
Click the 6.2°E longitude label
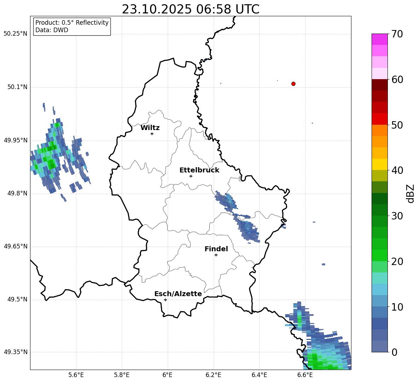213,375
